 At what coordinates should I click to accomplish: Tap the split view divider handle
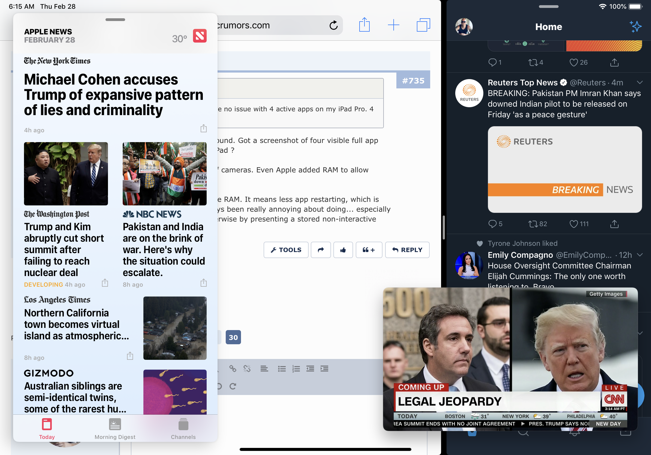tap(444, 227)
